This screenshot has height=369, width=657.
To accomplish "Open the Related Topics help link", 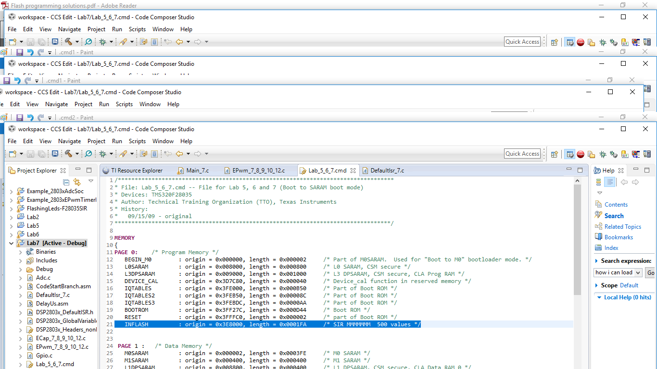I will click(x=622, y=226).
